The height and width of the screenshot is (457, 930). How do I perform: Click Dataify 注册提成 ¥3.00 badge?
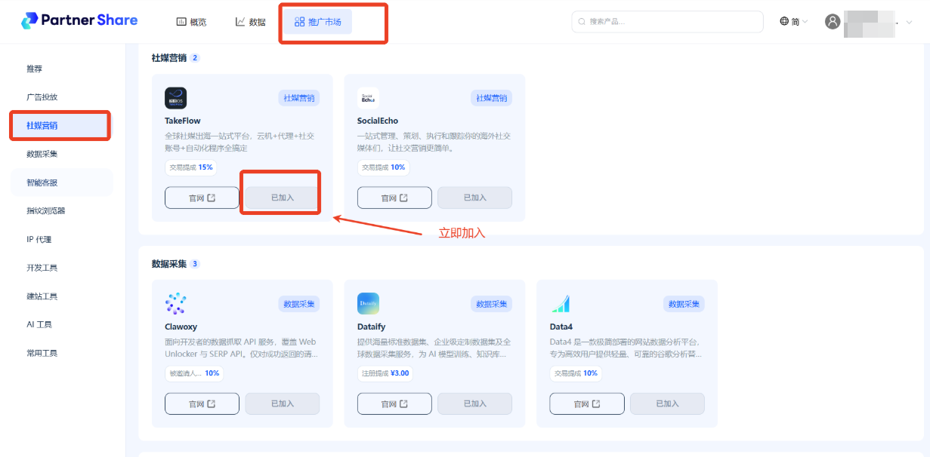click(x=385, y=373)
